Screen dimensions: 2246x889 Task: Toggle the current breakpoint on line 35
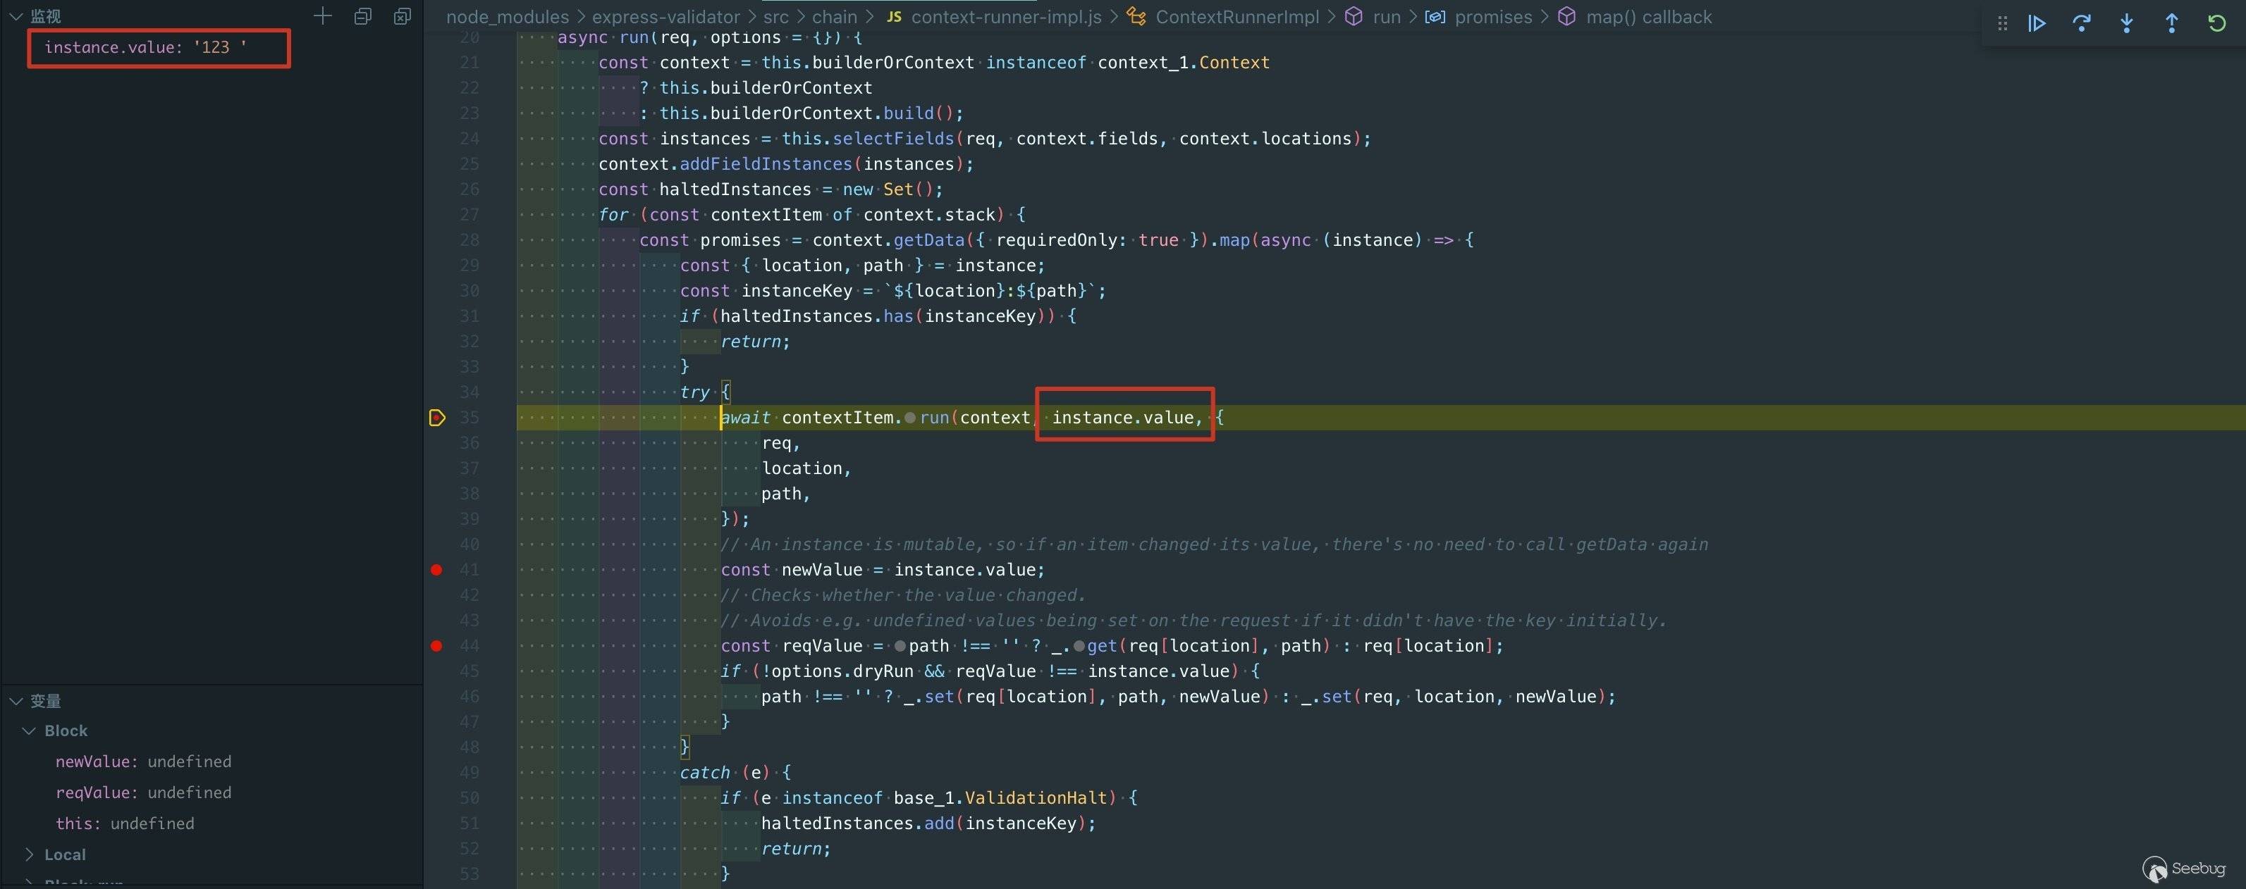[438, 418]
